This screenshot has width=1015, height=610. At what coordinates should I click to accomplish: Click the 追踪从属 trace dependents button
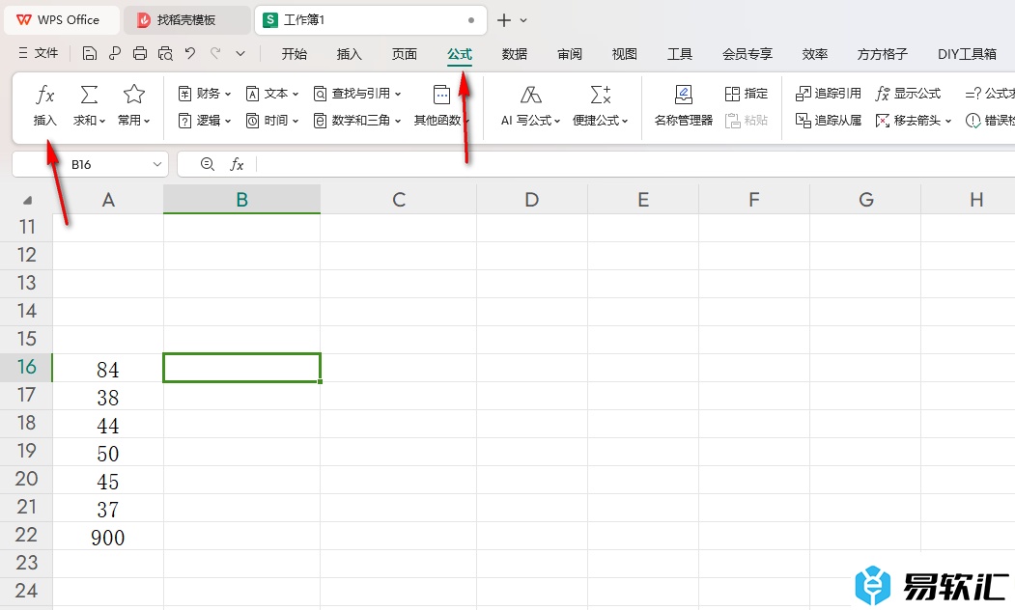828,121
